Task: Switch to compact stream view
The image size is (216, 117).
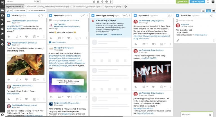Action: (x=203, y=11)
